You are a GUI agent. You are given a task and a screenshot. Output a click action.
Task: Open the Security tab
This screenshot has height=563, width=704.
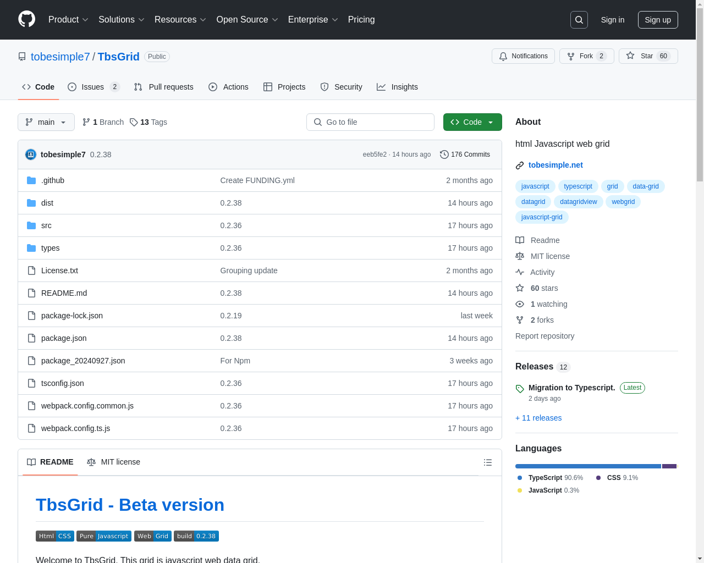click(341, 87)
